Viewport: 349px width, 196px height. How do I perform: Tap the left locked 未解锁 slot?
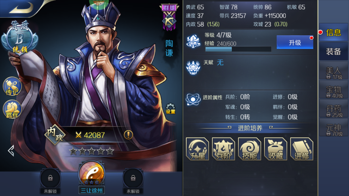click(50, 178)
